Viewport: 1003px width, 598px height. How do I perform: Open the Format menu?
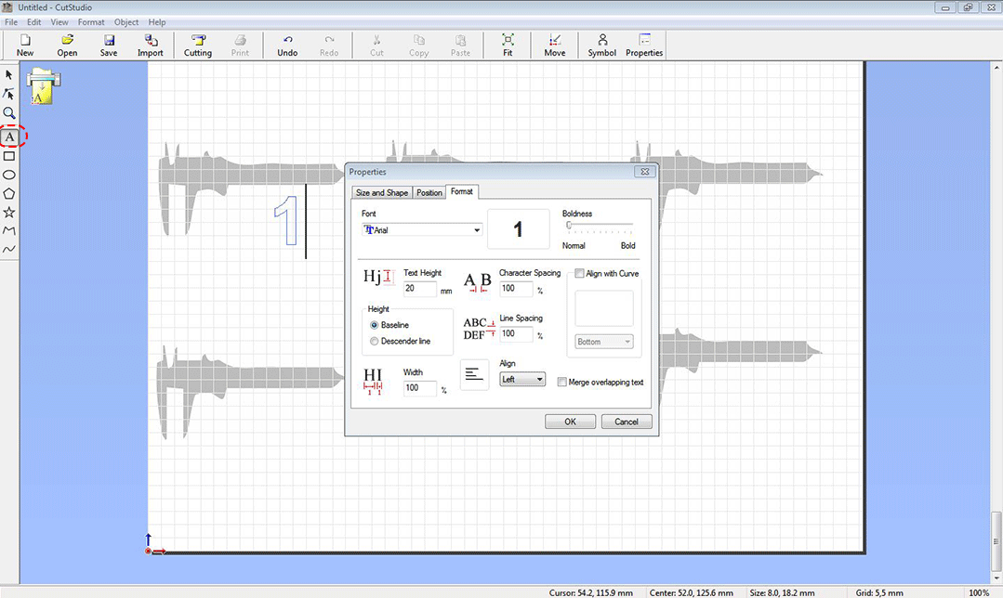(x=91, y=21)
